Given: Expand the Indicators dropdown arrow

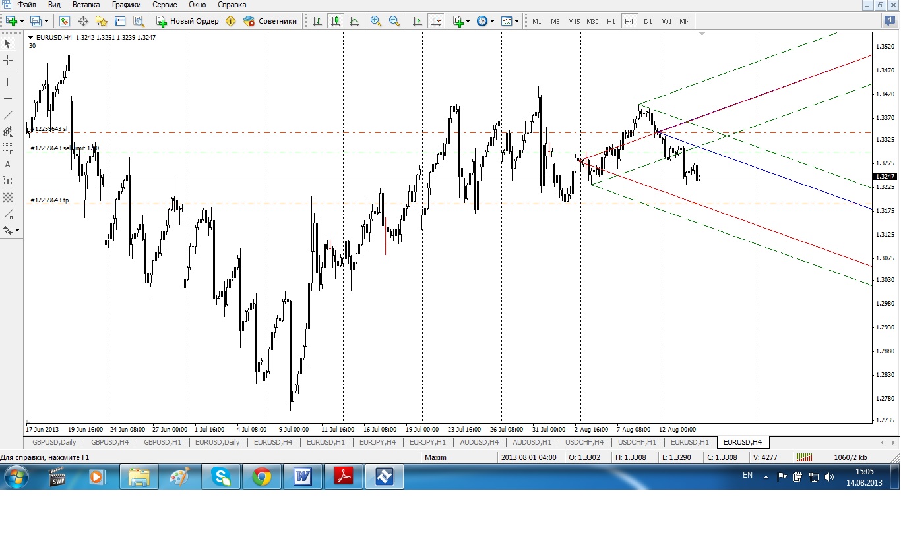Looking at the screenshot, I should tap(468, 21).
